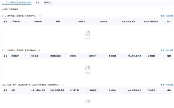This screenshot has height=108, width=174.
Task: Click 序号 header in 教学项目 table
Action: click(x=5, y=22)
